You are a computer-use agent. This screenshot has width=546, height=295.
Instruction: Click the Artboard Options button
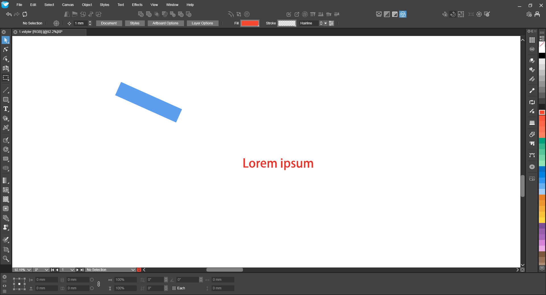[x=165, y=23]
